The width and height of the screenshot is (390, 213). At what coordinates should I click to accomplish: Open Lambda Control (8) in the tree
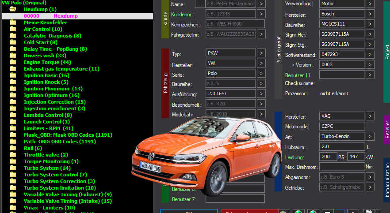(x=48, y=115)
